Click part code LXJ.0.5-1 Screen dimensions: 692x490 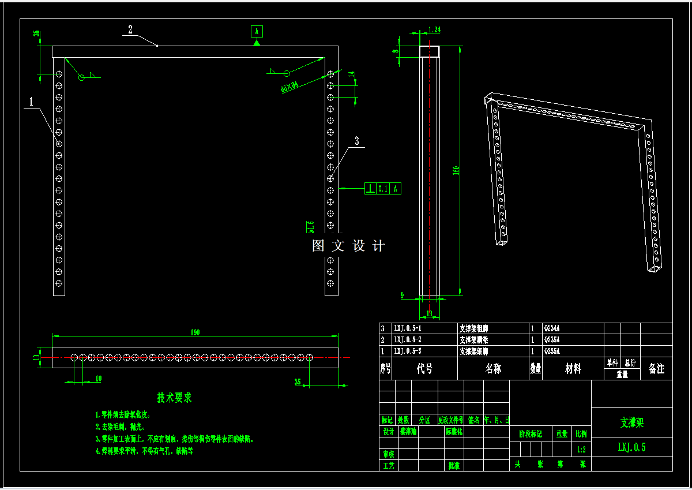[408, 328]
